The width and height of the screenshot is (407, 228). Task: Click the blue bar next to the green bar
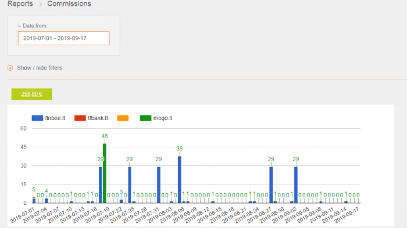point(101,184)
